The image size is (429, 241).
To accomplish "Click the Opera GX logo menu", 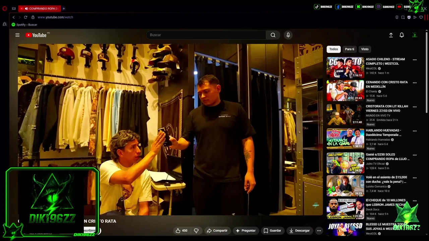I will pyautogui.click(x=5, y=9).
